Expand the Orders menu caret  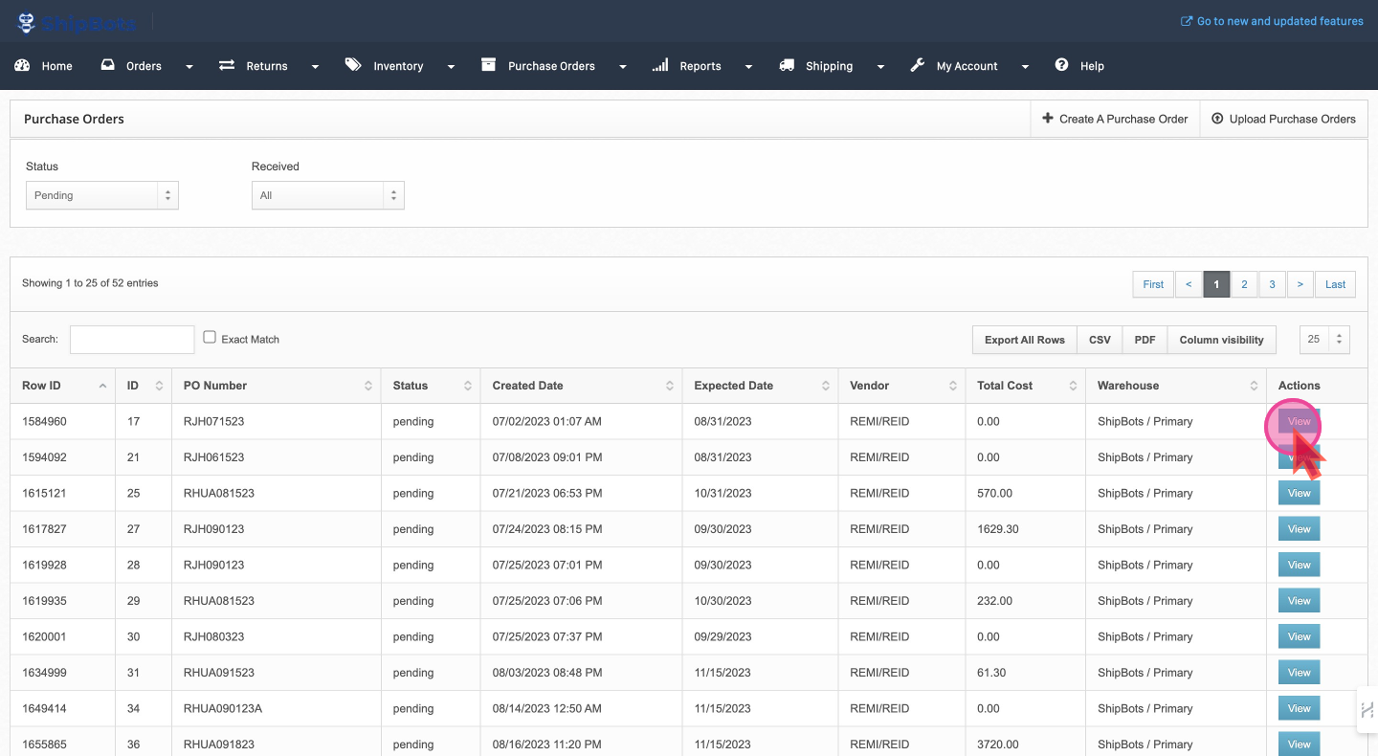(189, 67)
